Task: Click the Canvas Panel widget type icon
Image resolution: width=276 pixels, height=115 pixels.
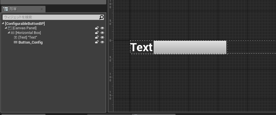Action: coord(10,28)
